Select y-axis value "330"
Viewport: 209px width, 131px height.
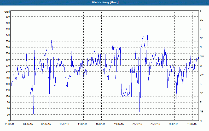pos(8,53)
